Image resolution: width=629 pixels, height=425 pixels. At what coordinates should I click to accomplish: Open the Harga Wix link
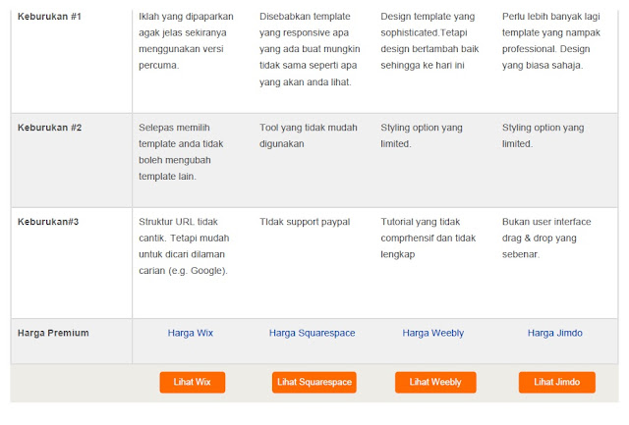click(190, 333)
